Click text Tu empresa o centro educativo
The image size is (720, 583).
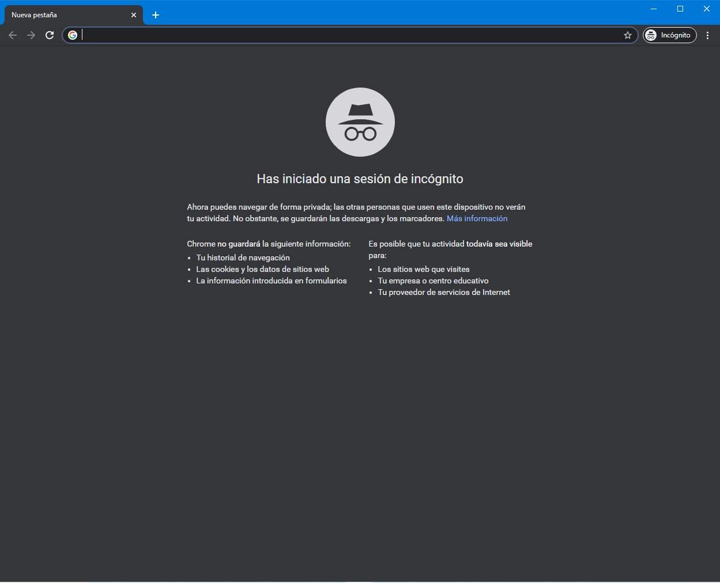[x=433, y=281]
